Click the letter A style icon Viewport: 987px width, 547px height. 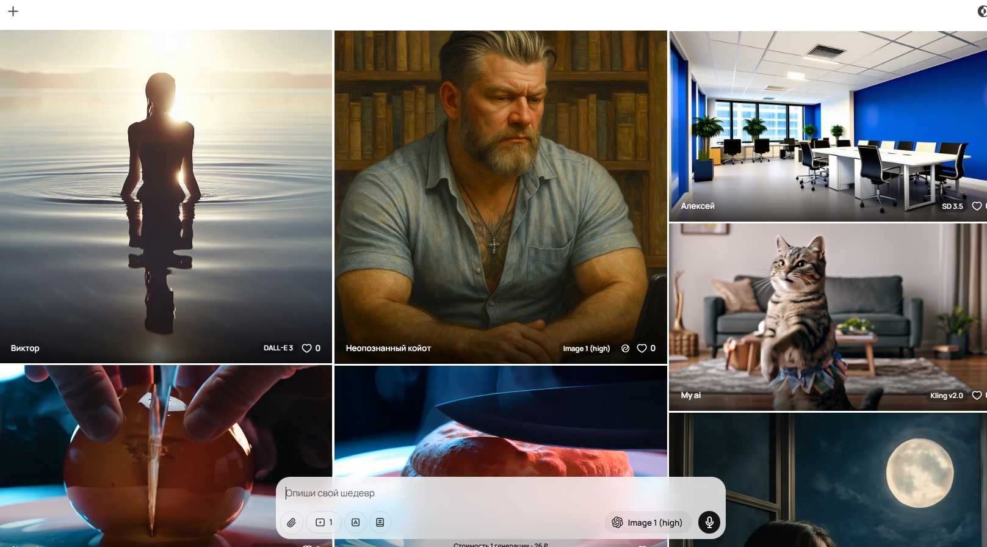point(355,523)
